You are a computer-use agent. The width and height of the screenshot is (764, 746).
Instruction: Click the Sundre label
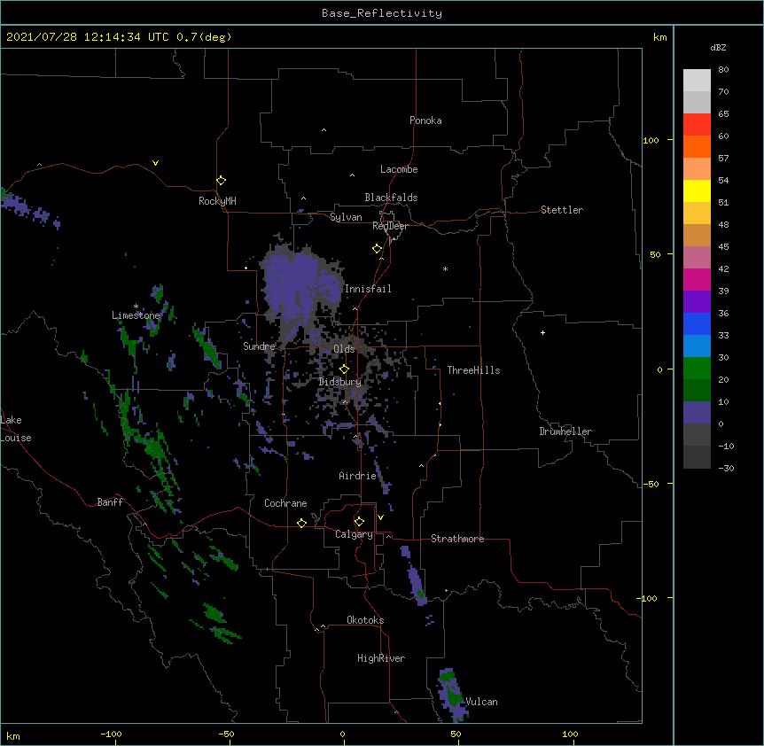pyautogui.click(x=259, y=346)
